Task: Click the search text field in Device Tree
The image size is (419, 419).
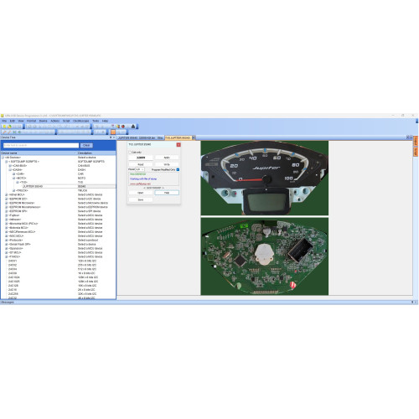Action: coord(41,145)
